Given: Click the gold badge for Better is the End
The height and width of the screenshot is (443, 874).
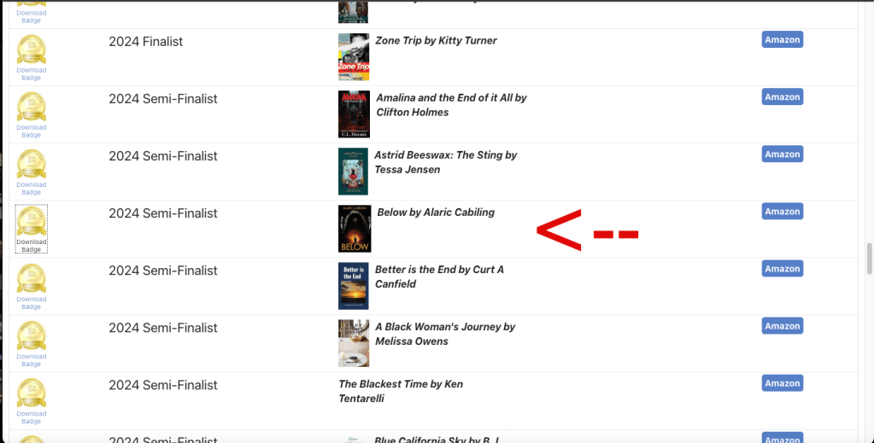Looking at the screenshot, I should (32, 278).
